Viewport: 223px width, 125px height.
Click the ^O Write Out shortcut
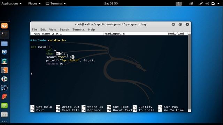pyautogui.click(x=68, y=107)
